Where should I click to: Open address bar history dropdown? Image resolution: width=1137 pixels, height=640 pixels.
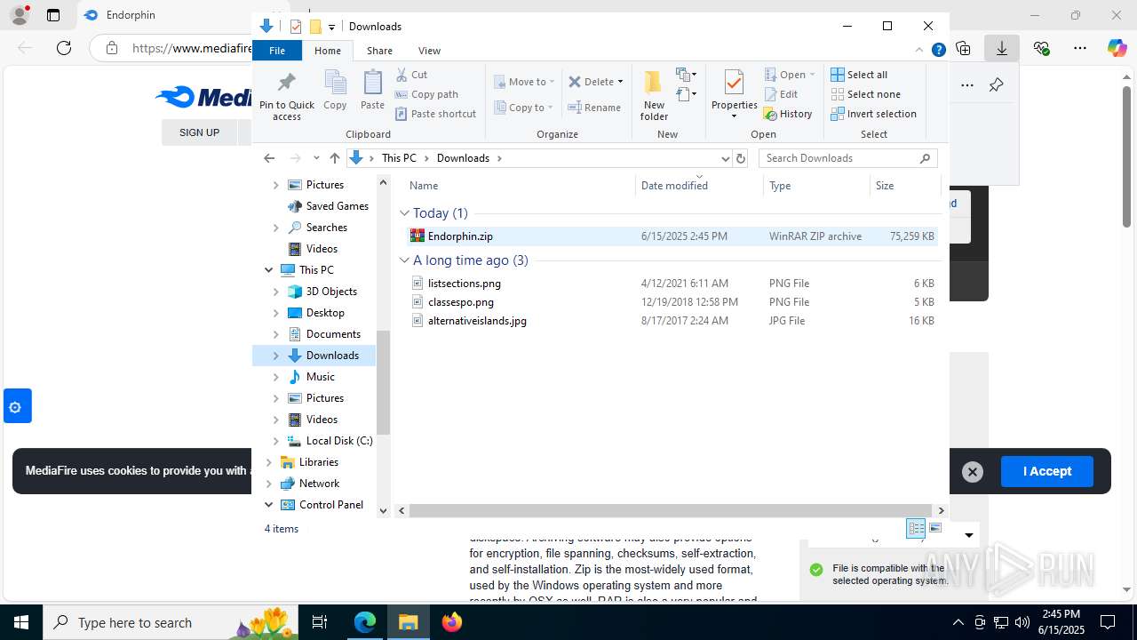[725, 158]
